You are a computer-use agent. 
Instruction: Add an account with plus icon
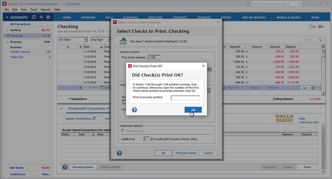click(x=41, y=17)
